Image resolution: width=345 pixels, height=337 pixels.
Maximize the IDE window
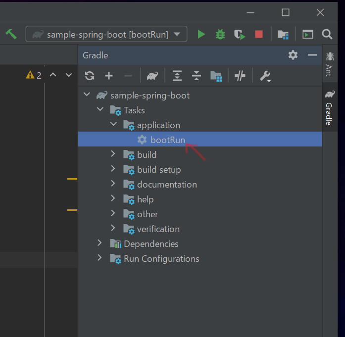pos(286,12)
